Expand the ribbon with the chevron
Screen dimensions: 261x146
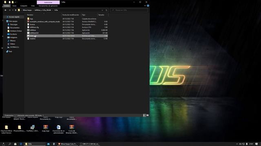click(145, 6)
